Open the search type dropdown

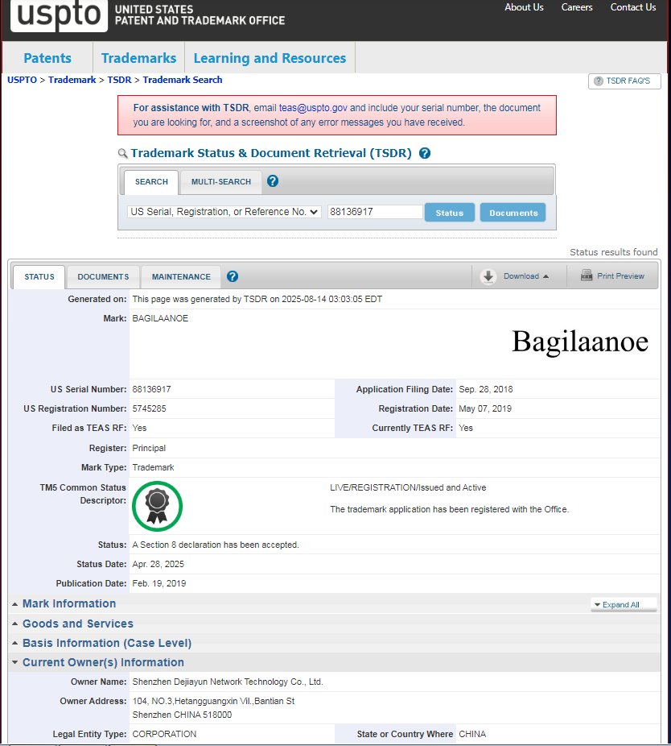click(x=224, y=212)
